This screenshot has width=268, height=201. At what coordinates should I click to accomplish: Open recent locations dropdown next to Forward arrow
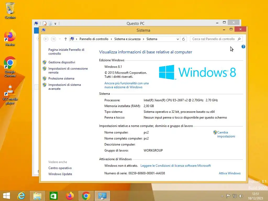coord(60,39)
